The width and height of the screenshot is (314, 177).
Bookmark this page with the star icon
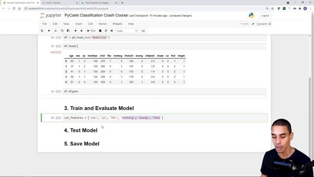pos(272,8)
